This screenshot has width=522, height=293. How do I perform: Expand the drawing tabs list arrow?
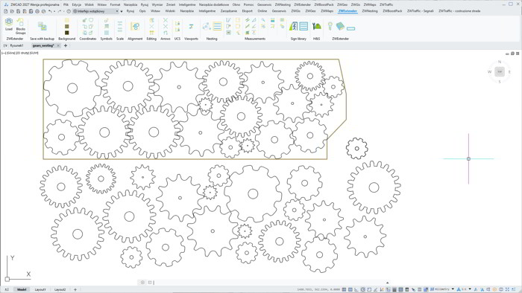point(5,45)
